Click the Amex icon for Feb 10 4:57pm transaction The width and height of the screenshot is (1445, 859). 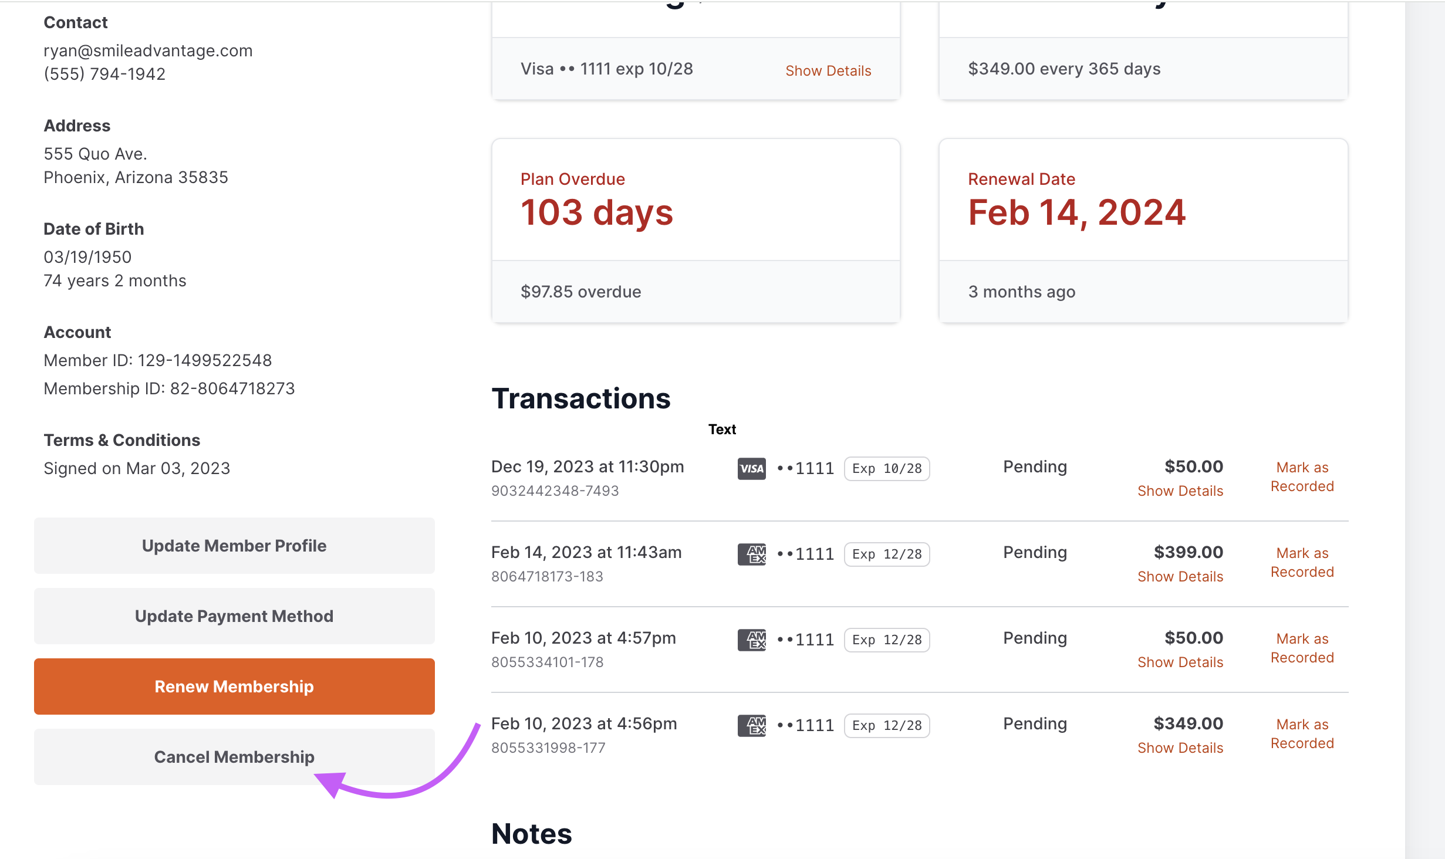click(x=751, y=640)
